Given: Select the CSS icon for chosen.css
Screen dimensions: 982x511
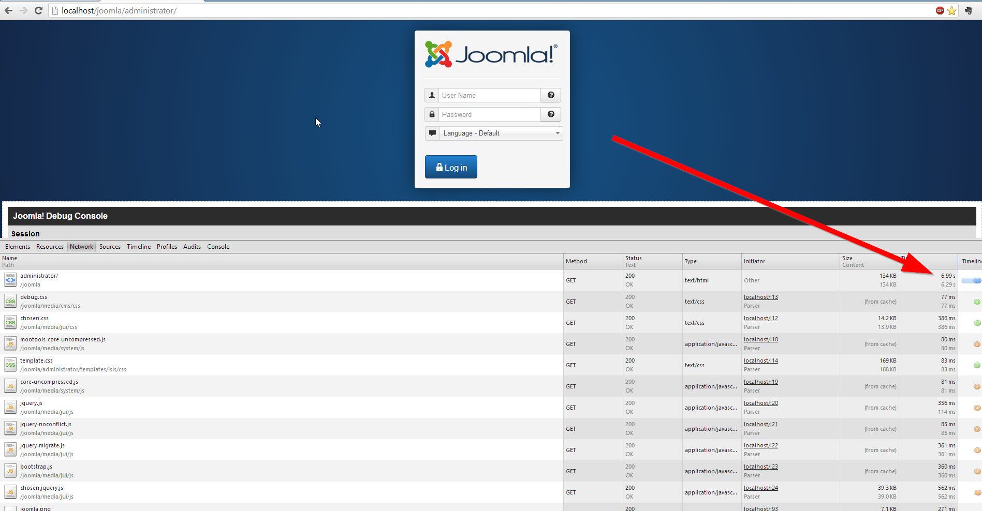Looking at the screenshot, I should [x=10, y=322].
